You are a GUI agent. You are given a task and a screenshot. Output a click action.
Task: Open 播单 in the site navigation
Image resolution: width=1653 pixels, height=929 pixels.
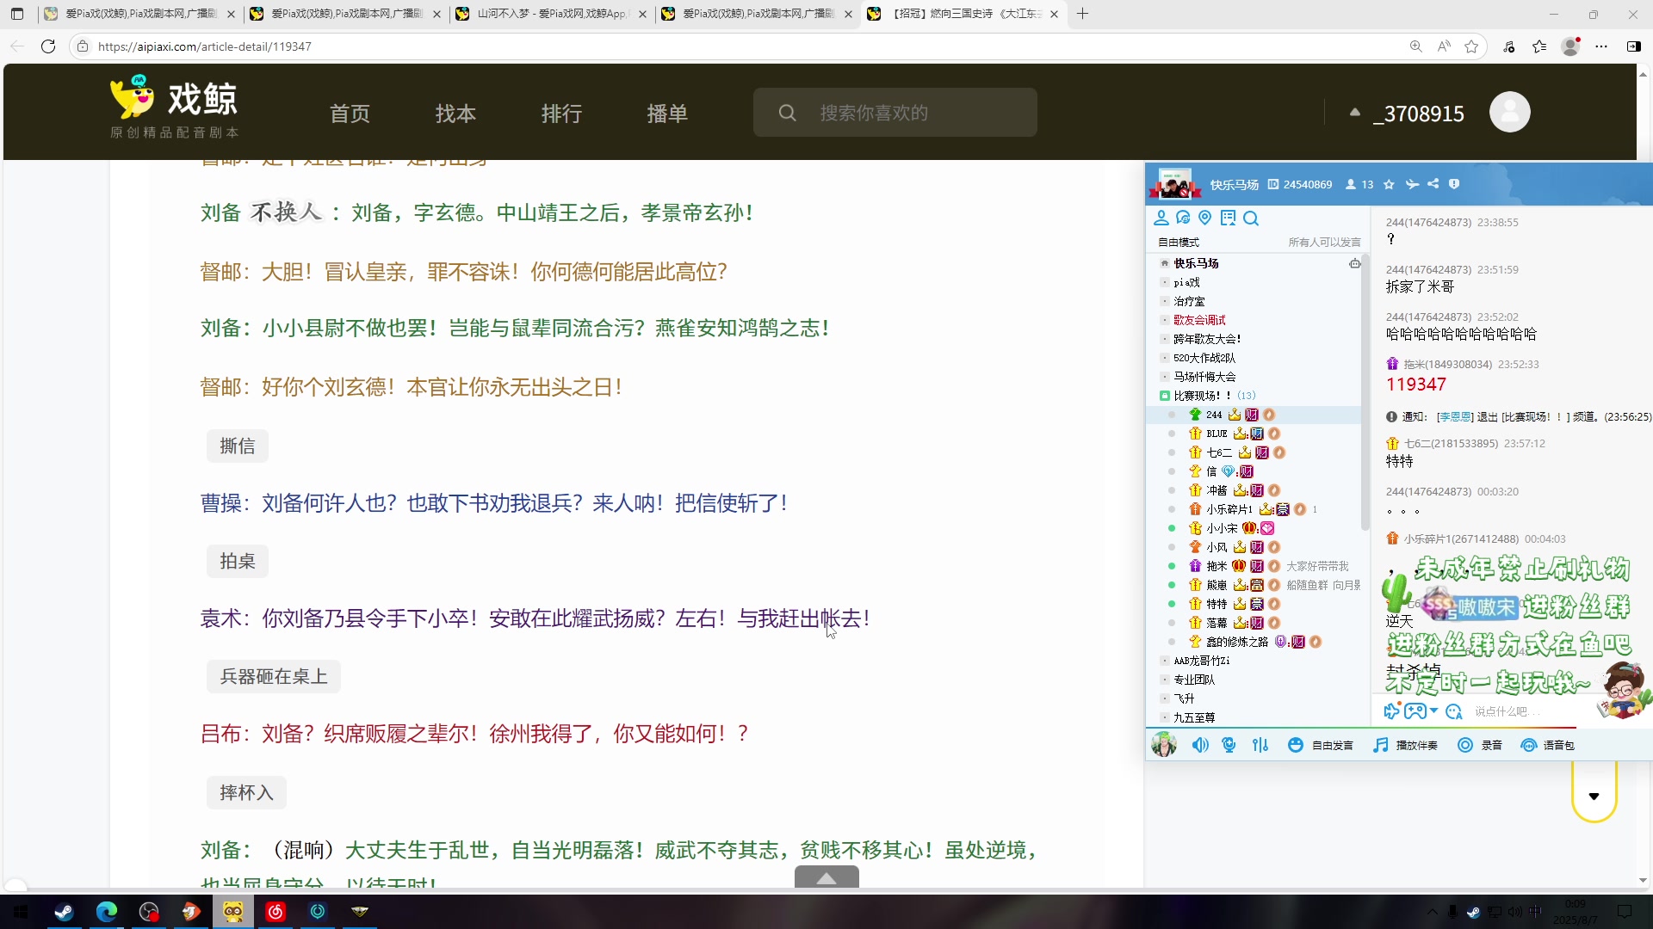(667, 114)
